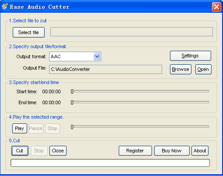Click the Output File path field
Viewport: 223px width, 176px height.
click(x=106, y=69)
